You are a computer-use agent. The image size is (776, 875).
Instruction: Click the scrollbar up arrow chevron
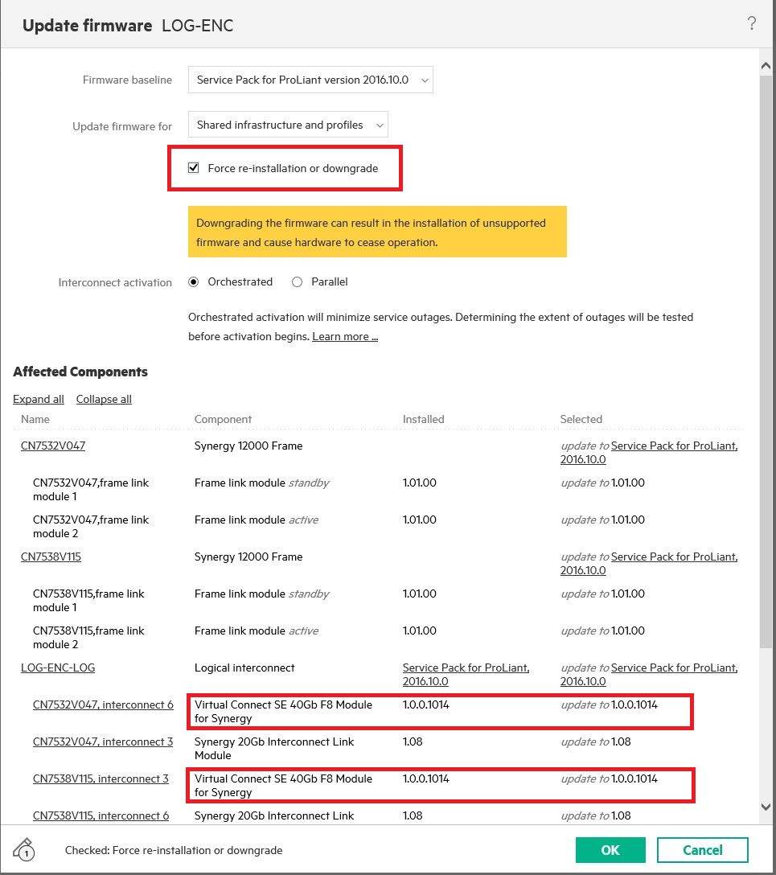[x=766, y=65]
